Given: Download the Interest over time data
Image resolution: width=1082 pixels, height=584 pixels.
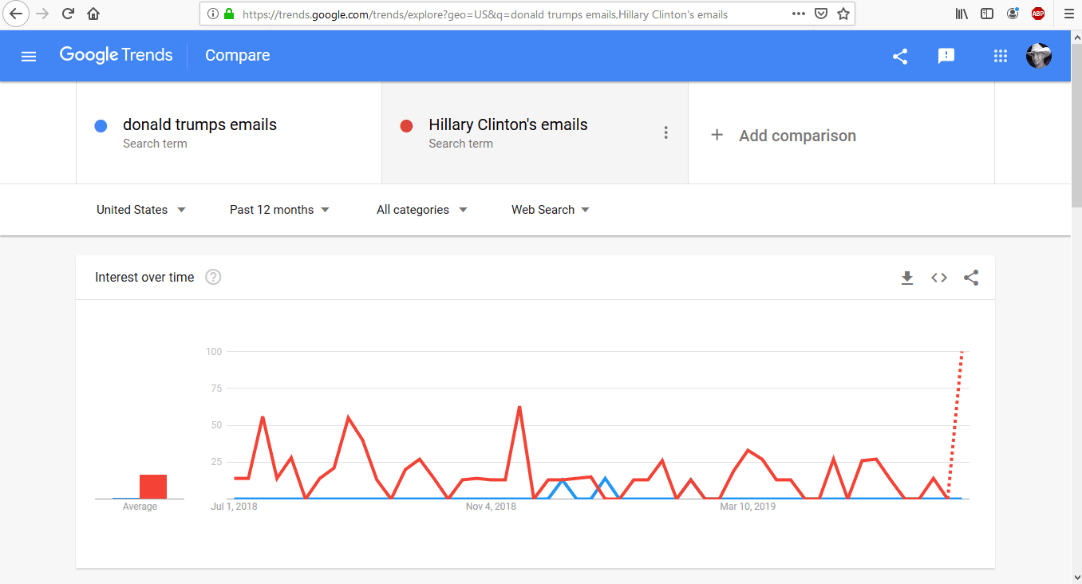Looking at the screenshot, I should point(906,278).
